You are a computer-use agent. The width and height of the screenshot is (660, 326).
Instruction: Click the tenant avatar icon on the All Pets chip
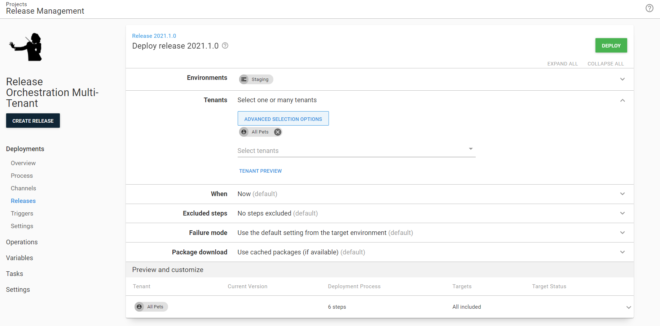point(244,132)
